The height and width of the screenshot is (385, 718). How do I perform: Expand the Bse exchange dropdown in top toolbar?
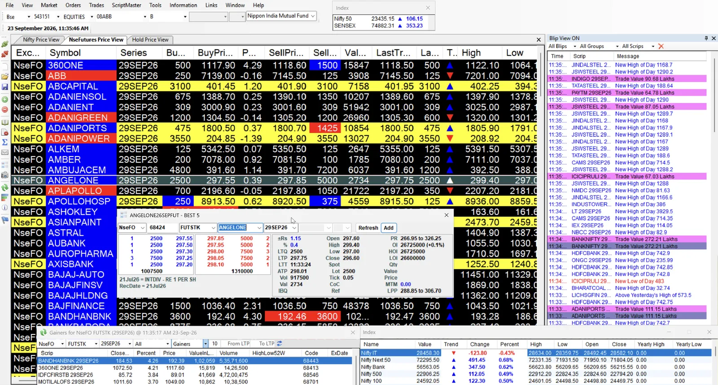29,17
